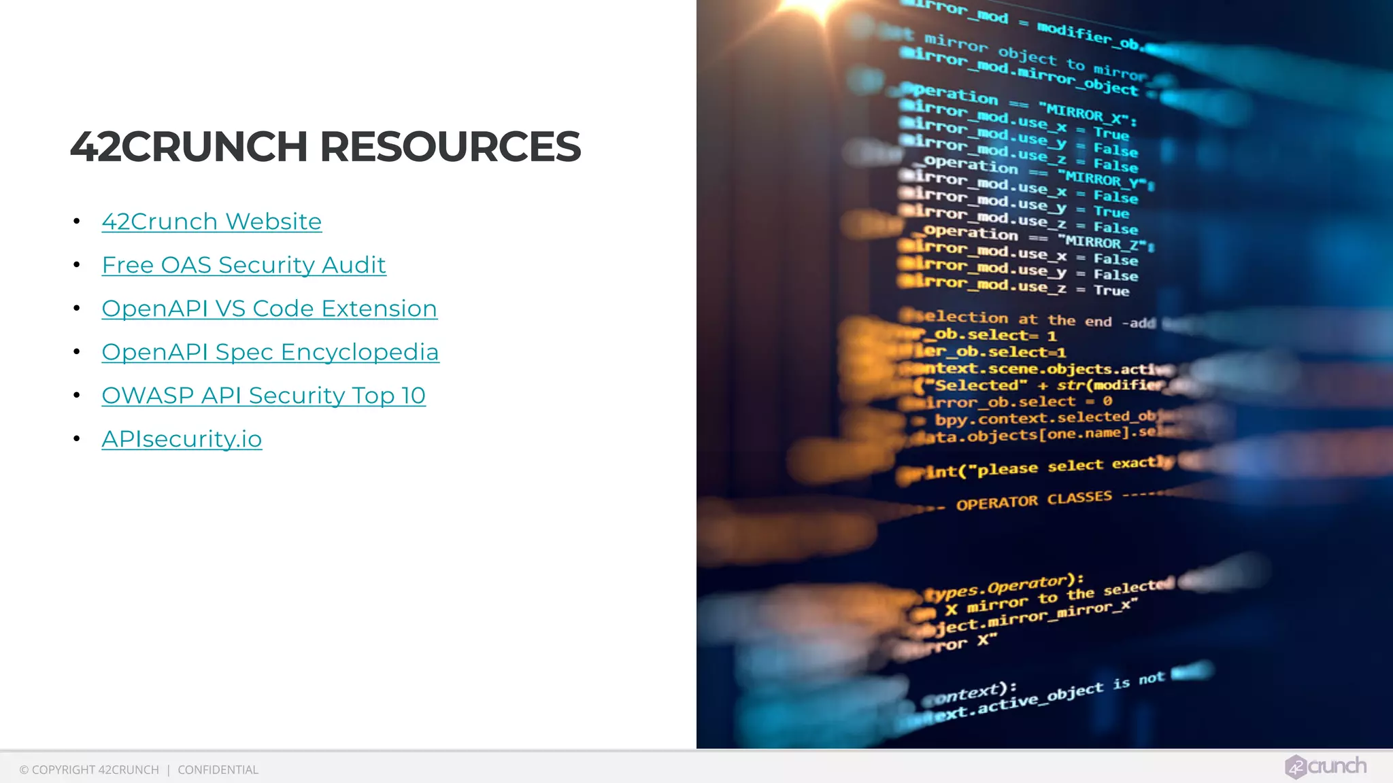Go to the APIsecurity.io link
This screenshot has height=783, width=1393.
(x=182, y=439)
